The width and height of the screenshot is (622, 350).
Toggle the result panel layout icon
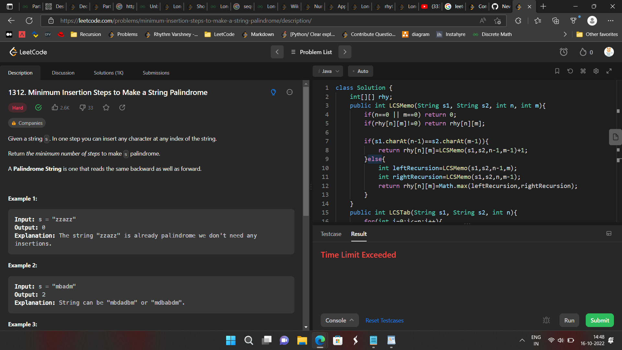click(609, 234)
